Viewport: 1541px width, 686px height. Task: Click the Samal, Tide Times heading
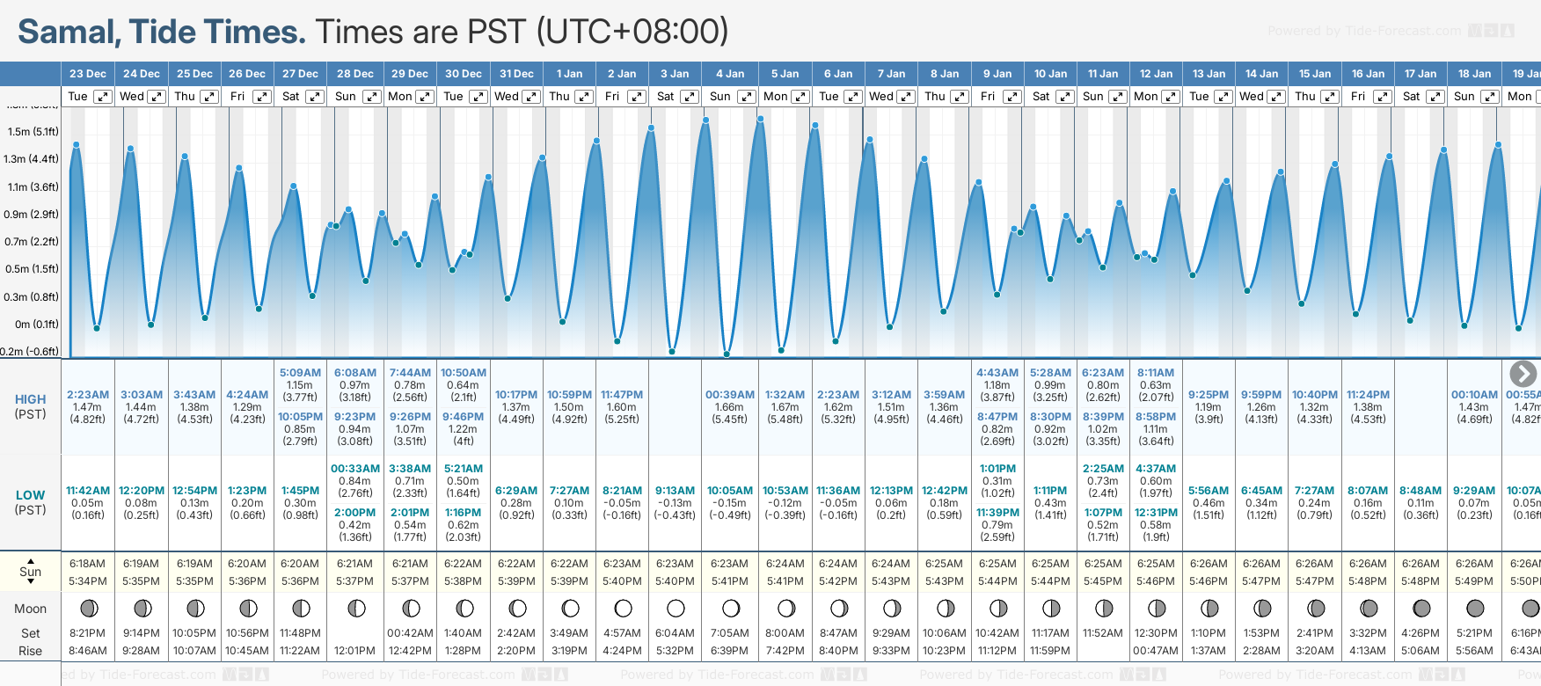162,32
